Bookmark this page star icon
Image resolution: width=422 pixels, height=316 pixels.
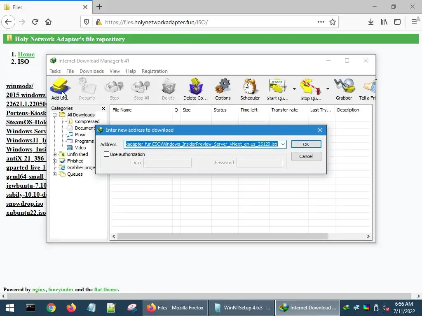point(333,22)
